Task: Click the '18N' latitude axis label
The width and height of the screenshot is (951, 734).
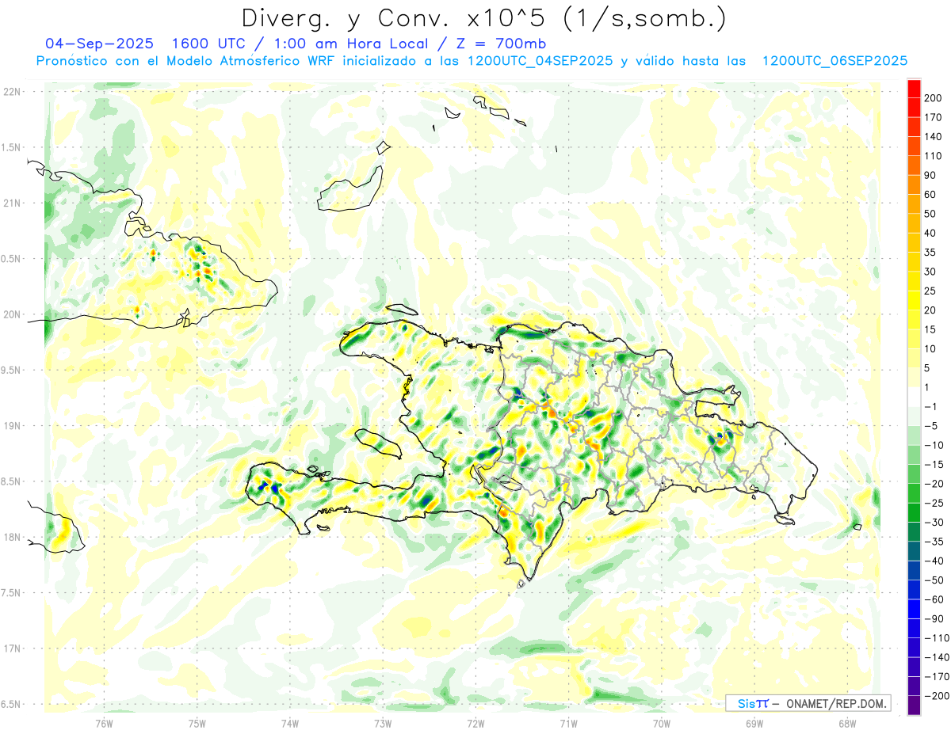Action: [12, 538]
